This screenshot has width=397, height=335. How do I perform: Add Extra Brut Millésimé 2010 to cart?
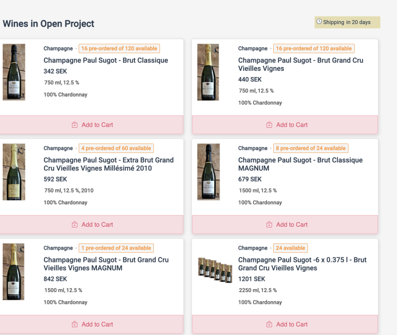coord(91,224)
